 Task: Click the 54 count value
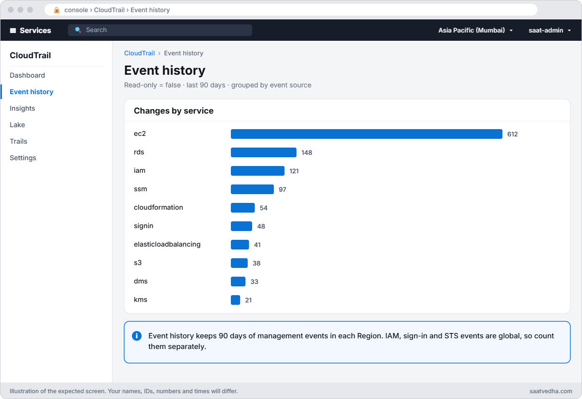tap(264, 208)
